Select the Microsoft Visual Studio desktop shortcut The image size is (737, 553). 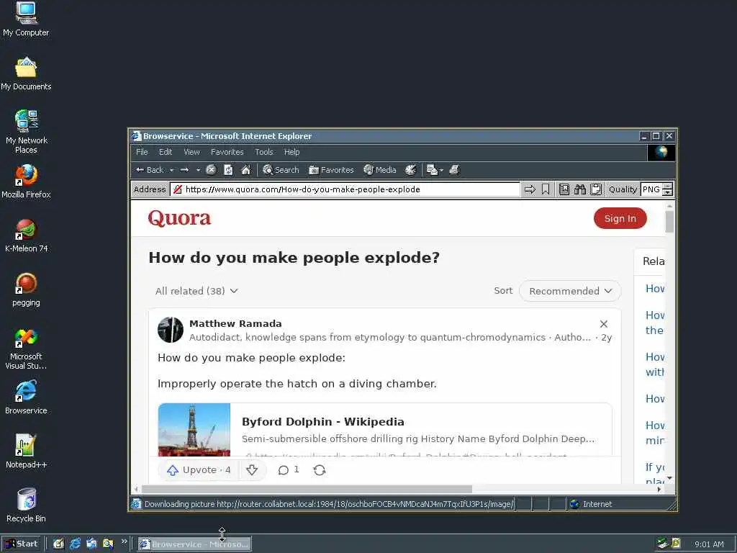(26, 349)
